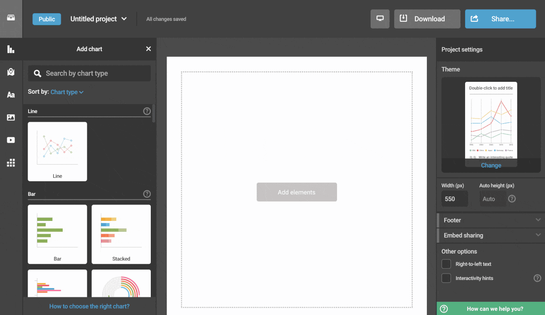Image resolution: width=545 pixels, height=315 pixels.
Task: Open How to choose the right chart link
Action: coord(89,306)
